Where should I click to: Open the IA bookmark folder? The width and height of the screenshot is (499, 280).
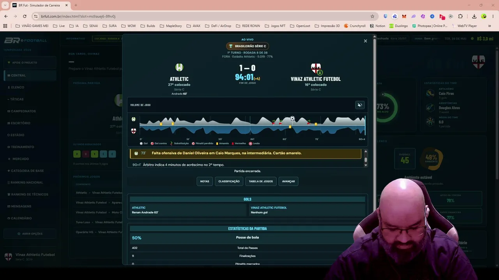(74, 26)
